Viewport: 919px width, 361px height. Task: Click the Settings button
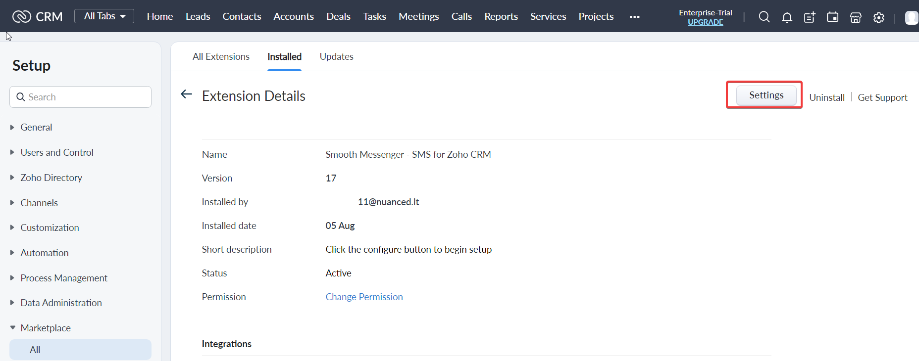(766, 95)
